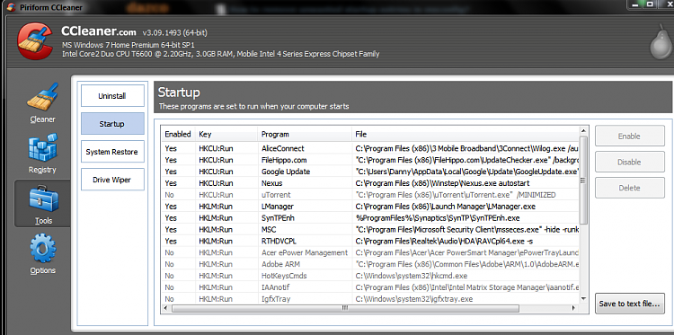Image resolution: width=674 pixels, height=335 pixels.
Task: Click the igfxtray.exe file path
Action: [414, 299]
